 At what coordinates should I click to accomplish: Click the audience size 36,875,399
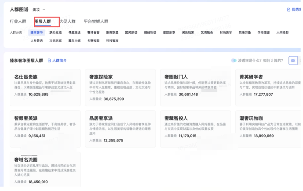coord(113,99)
